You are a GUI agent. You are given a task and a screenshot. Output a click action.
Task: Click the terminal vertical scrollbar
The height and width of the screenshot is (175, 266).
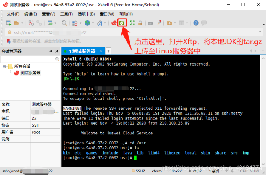263,111
